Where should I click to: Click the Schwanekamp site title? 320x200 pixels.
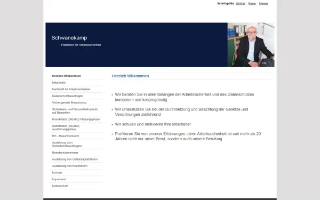(69, 38)
